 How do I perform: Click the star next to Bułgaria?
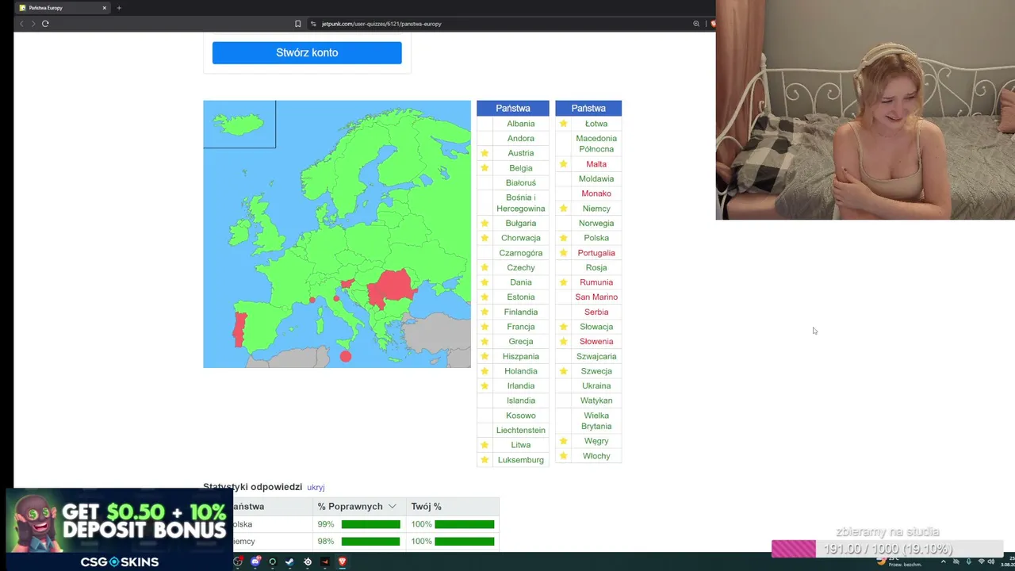coord(485,224)
